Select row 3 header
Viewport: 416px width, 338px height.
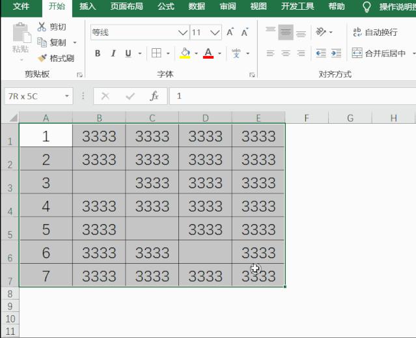click(x=10, y=182)
